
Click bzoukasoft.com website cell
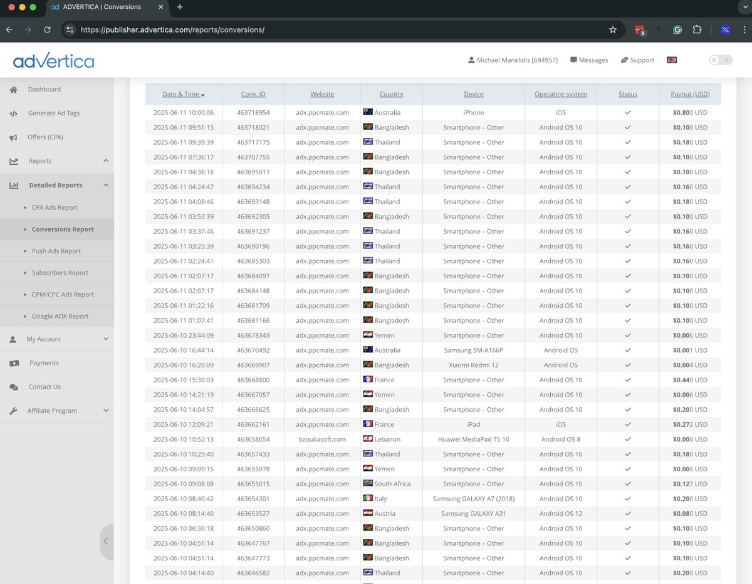pyautogui.click(x=322, y=439)
